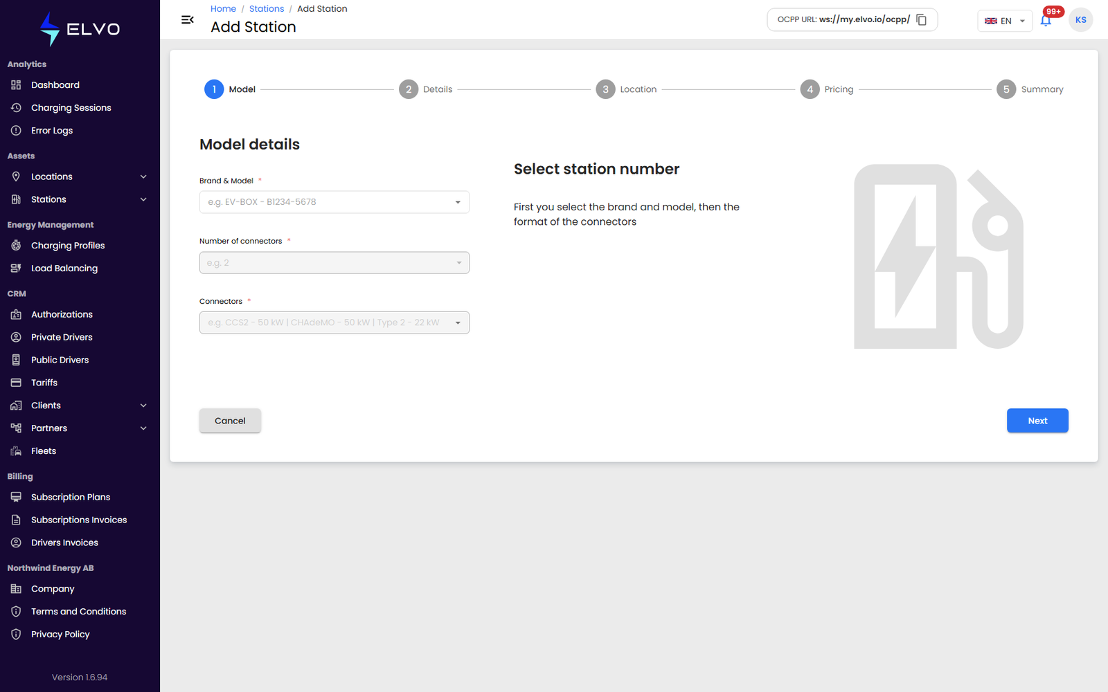This screenshot has width=1108, height=692.
Task: Follow the Stations breadcrumb link
Action: click(x=267, y=9)
